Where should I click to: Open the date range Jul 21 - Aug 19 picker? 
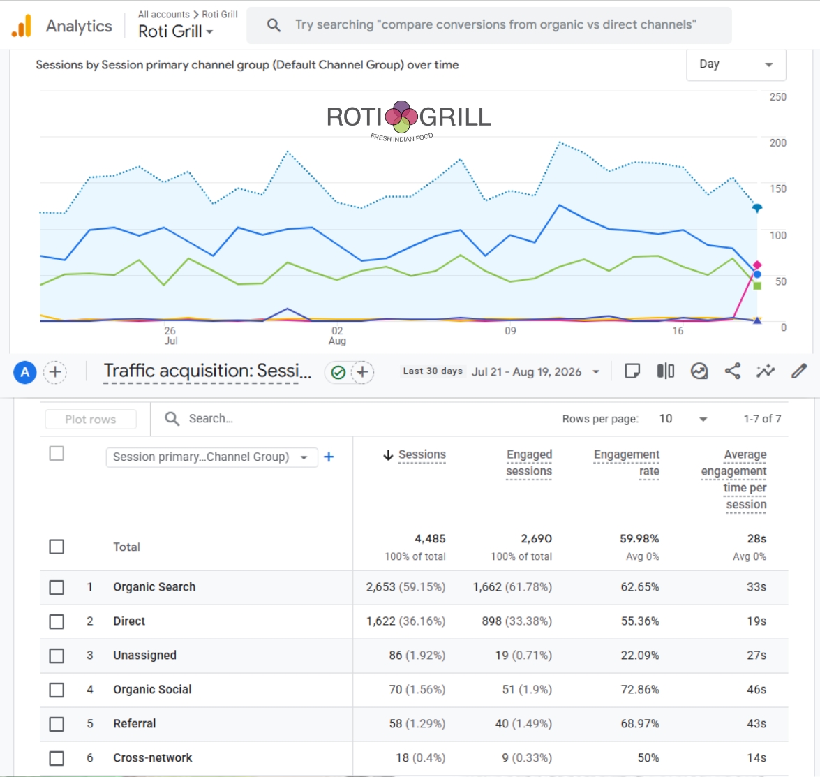[535, 372]
